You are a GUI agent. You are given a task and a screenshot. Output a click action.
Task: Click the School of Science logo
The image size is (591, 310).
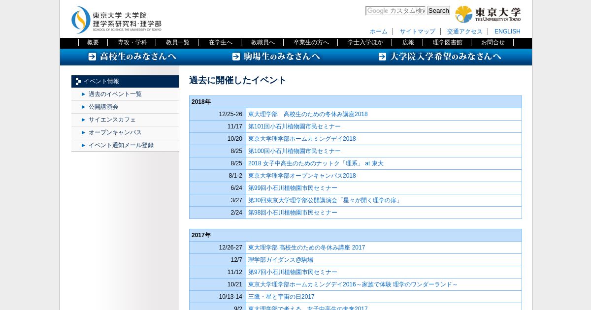116,20
